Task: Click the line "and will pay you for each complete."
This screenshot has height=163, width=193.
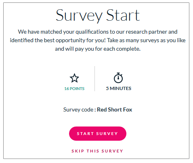Action: 98,49
